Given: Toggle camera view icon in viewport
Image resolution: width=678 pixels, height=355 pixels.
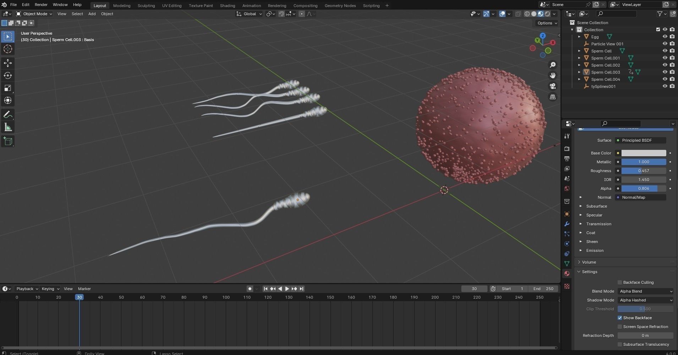Looking at the screenshot, I should click(553, 86).
